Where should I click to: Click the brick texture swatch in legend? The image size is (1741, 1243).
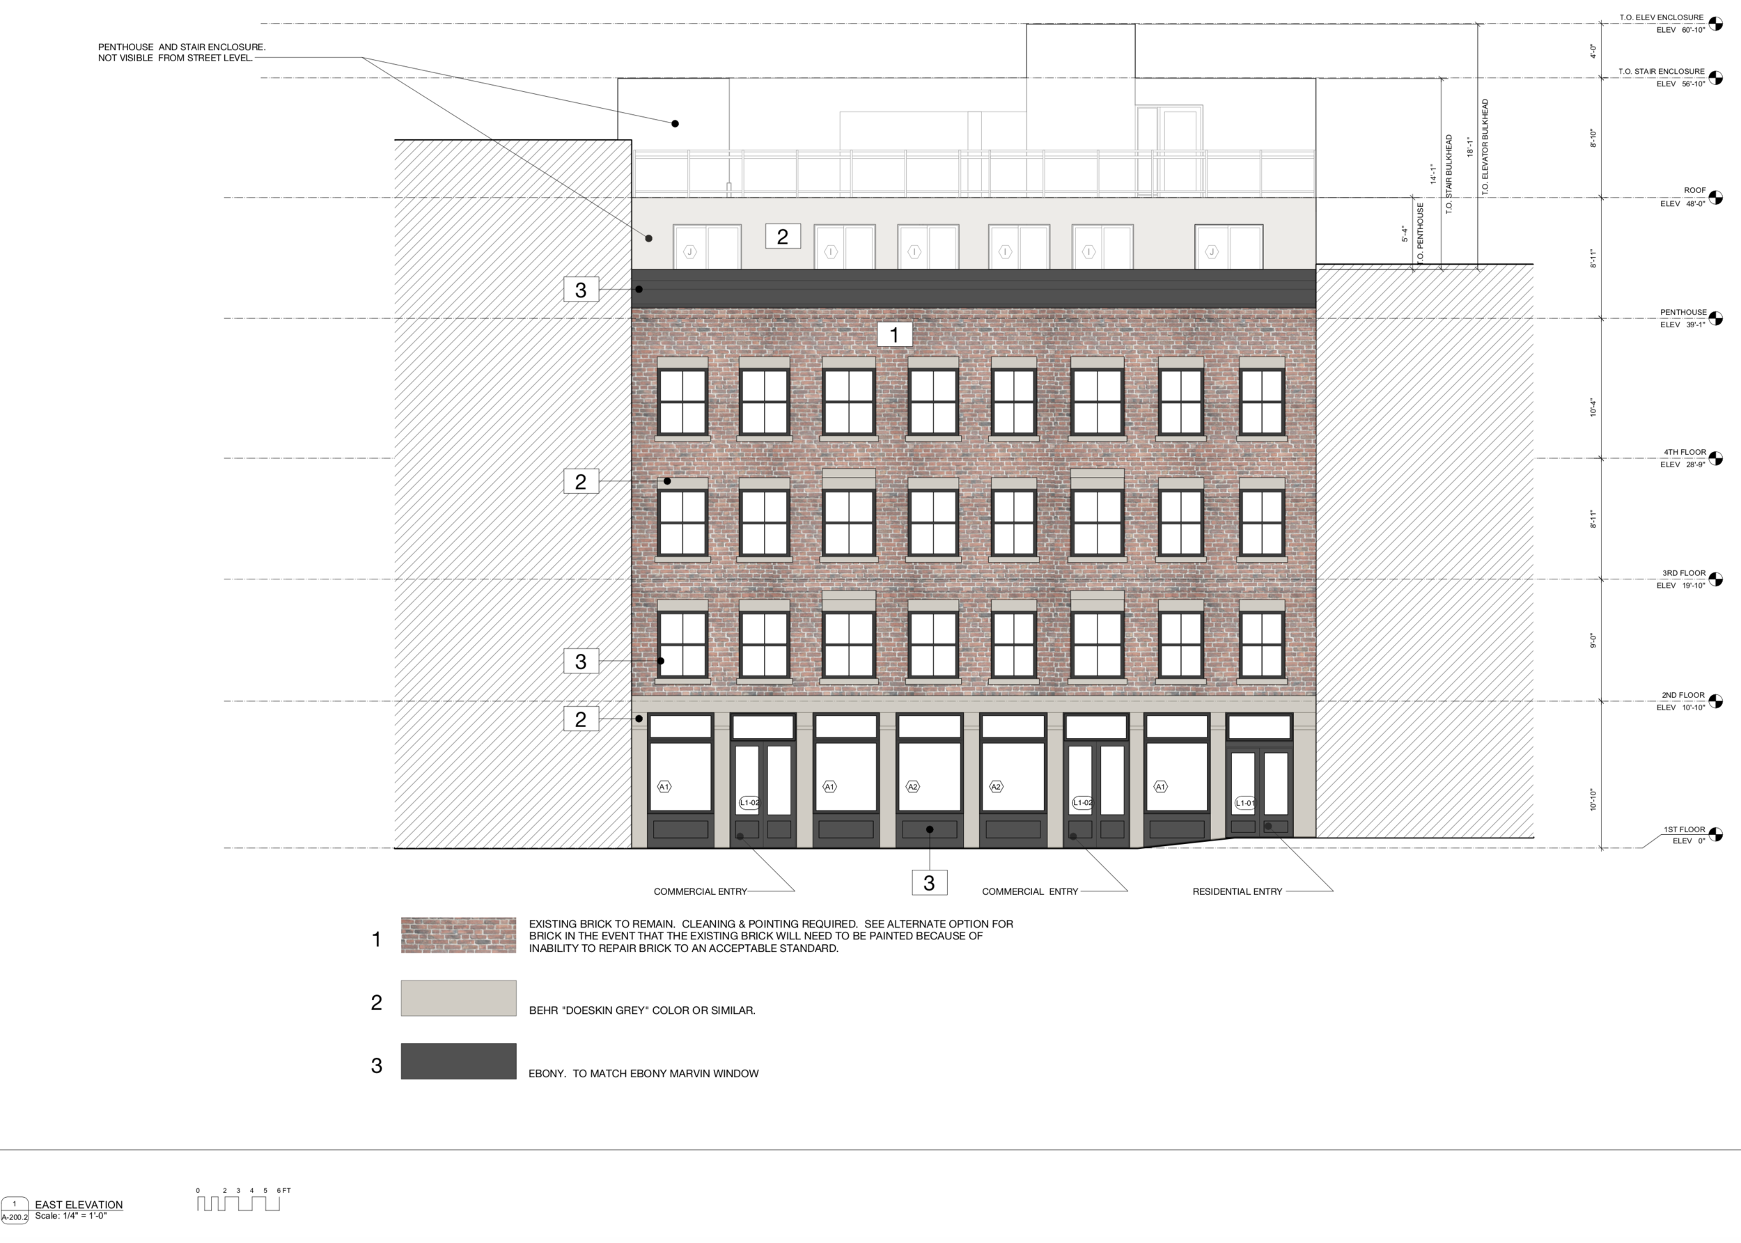[458, 935]
